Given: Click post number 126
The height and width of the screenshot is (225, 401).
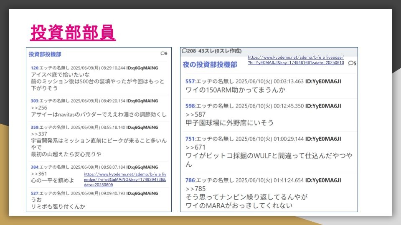Looking at the screenshot, I should (35, 67).
